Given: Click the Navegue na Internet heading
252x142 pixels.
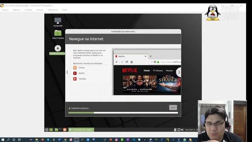Looking at the screenshot, I should coord(86,39).
